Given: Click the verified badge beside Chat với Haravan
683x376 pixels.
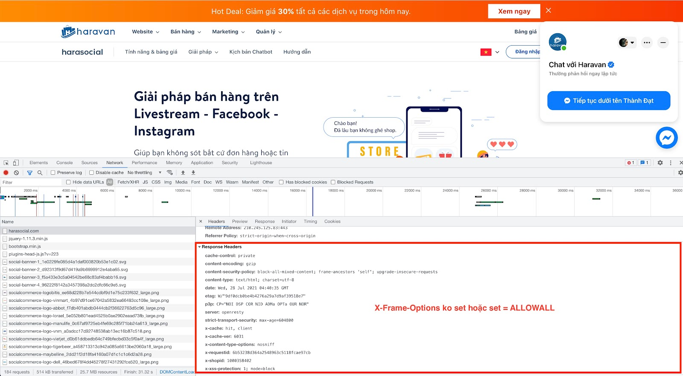Looking at the screenshot, I should tap(611, 65).
